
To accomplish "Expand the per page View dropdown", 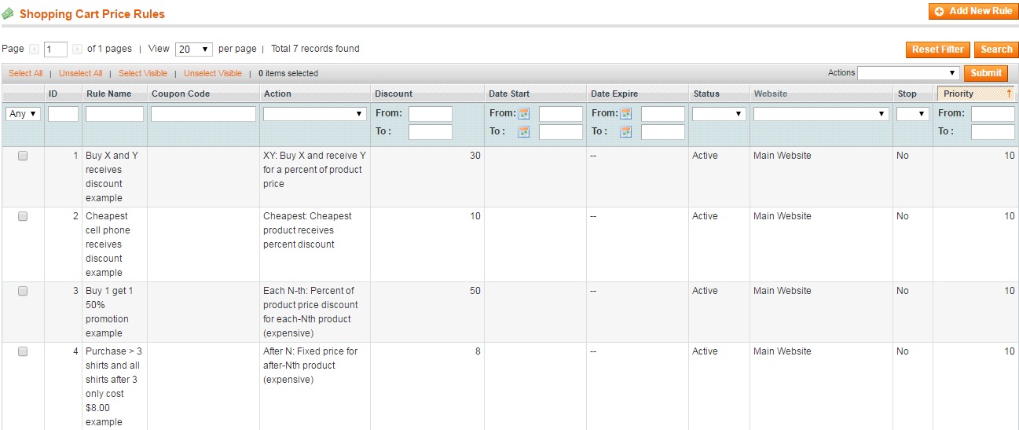I will pos(194,50).
